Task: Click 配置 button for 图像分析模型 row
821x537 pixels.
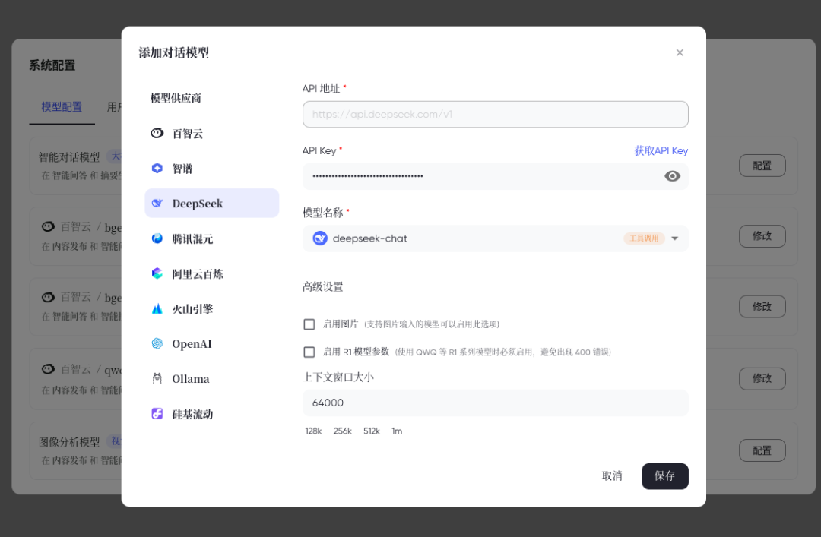Action: pyautogui.click(x=762, y=450)
